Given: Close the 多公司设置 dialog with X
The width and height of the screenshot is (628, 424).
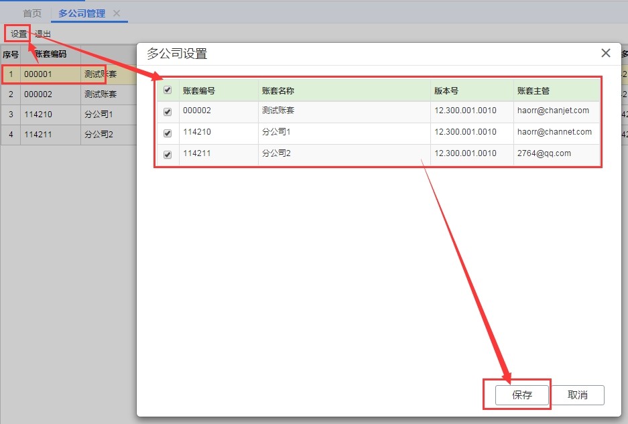Looking at the screenshot, I should pos(606,53).
